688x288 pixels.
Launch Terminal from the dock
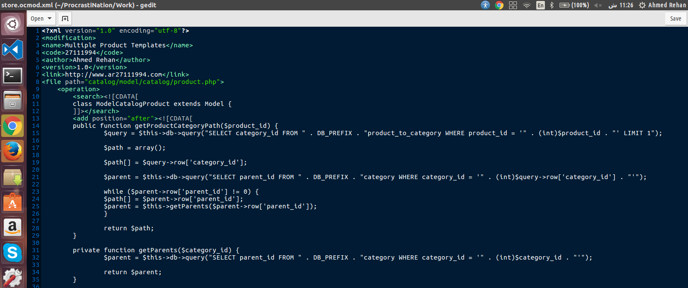coord(13,76)
